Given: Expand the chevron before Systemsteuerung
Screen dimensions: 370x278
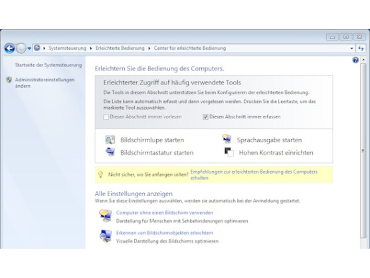Looking at the screenshot, I should (x=44, y=48).
